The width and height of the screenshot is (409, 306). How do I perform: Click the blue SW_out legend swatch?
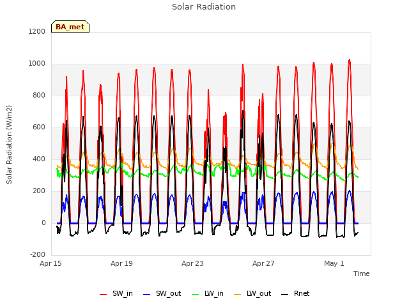pos(147,295)
